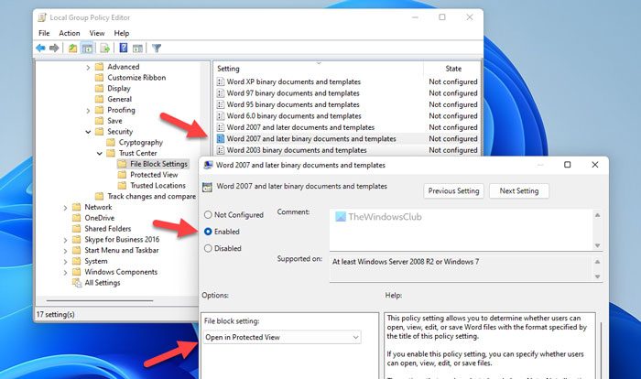Select Cryptography in the tree
The image size is (641, 379).
pyautogui.click(x=141, y=142)
